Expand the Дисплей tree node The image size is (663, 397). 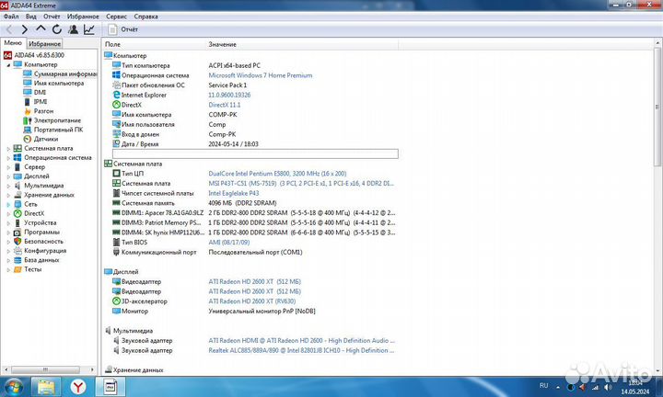coord(8,176)
